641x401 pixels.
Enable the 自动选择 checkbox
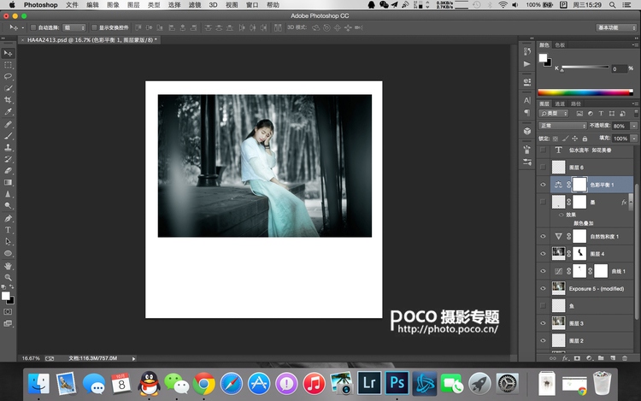pos(33,27)
